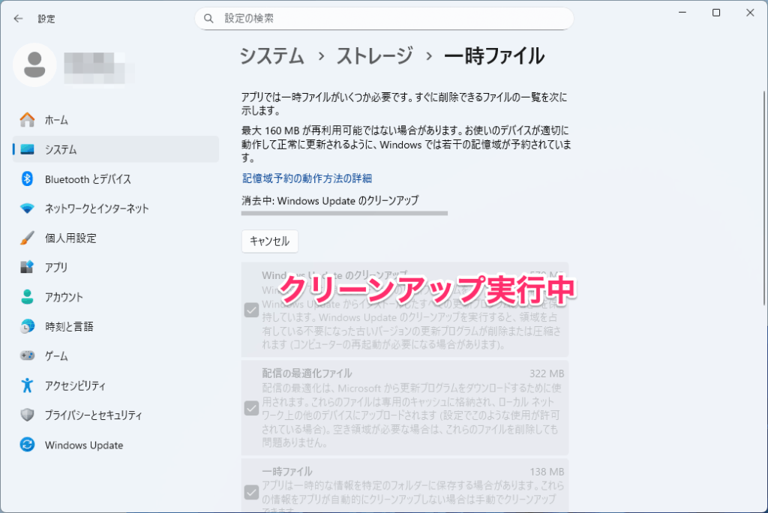Click the 時刻と言語 globe clock icon
Image resolution: width=768 pixels, height=513 pixels.
click(x=28, y=326)
